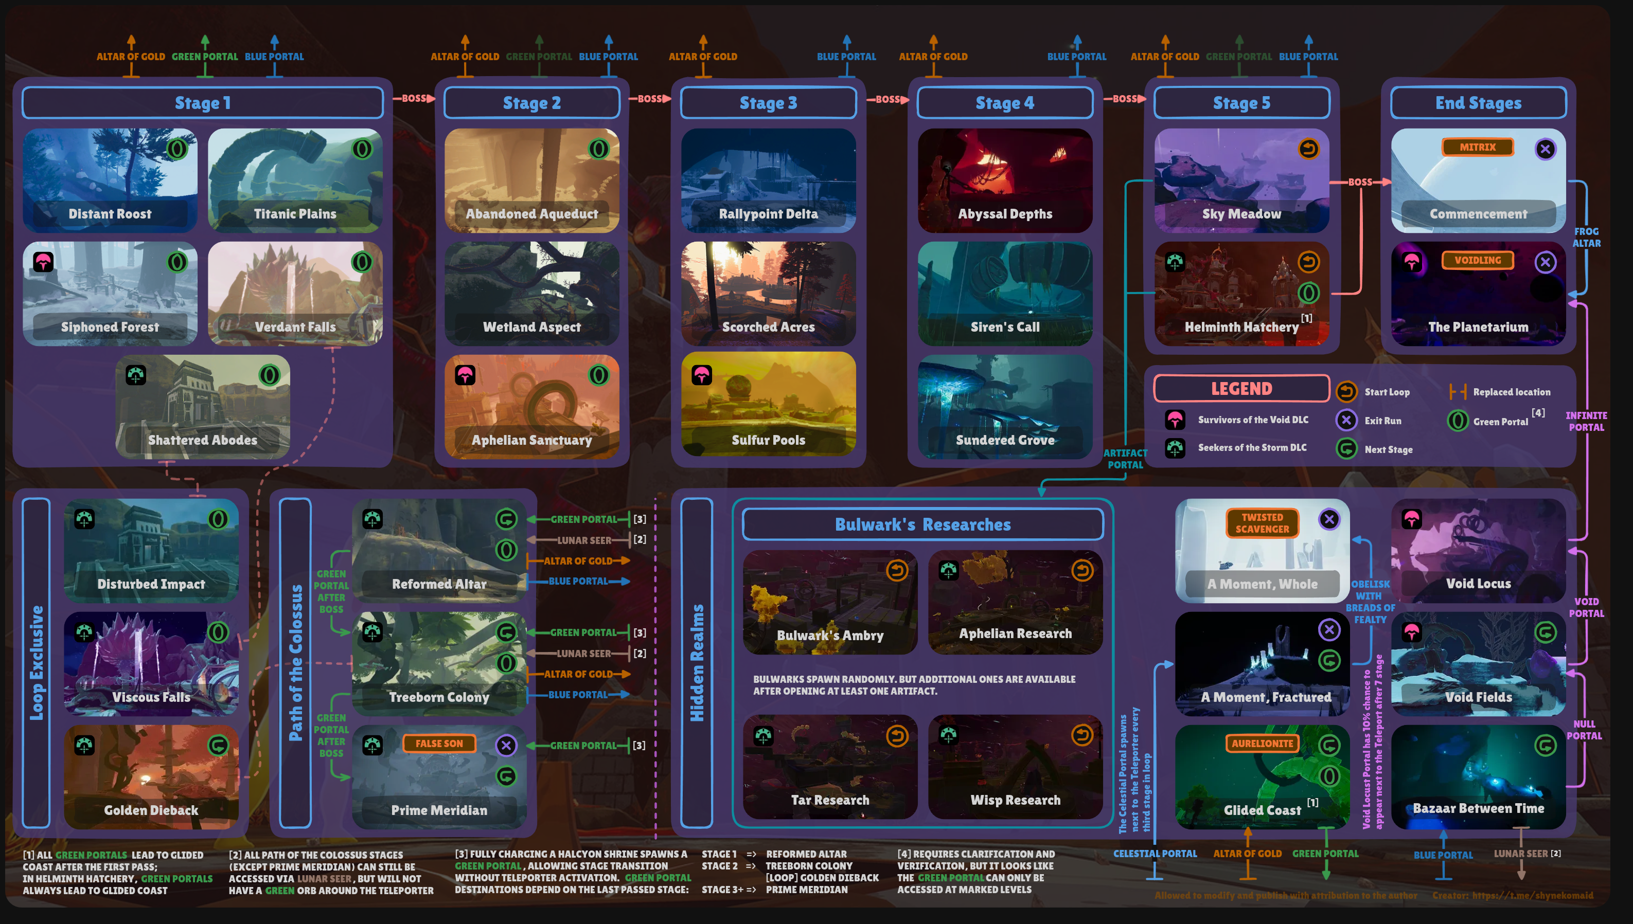1633x924 pixels.
Task: Click the Void DLC icon on Siphoned Forest
Action: point(43,261)
